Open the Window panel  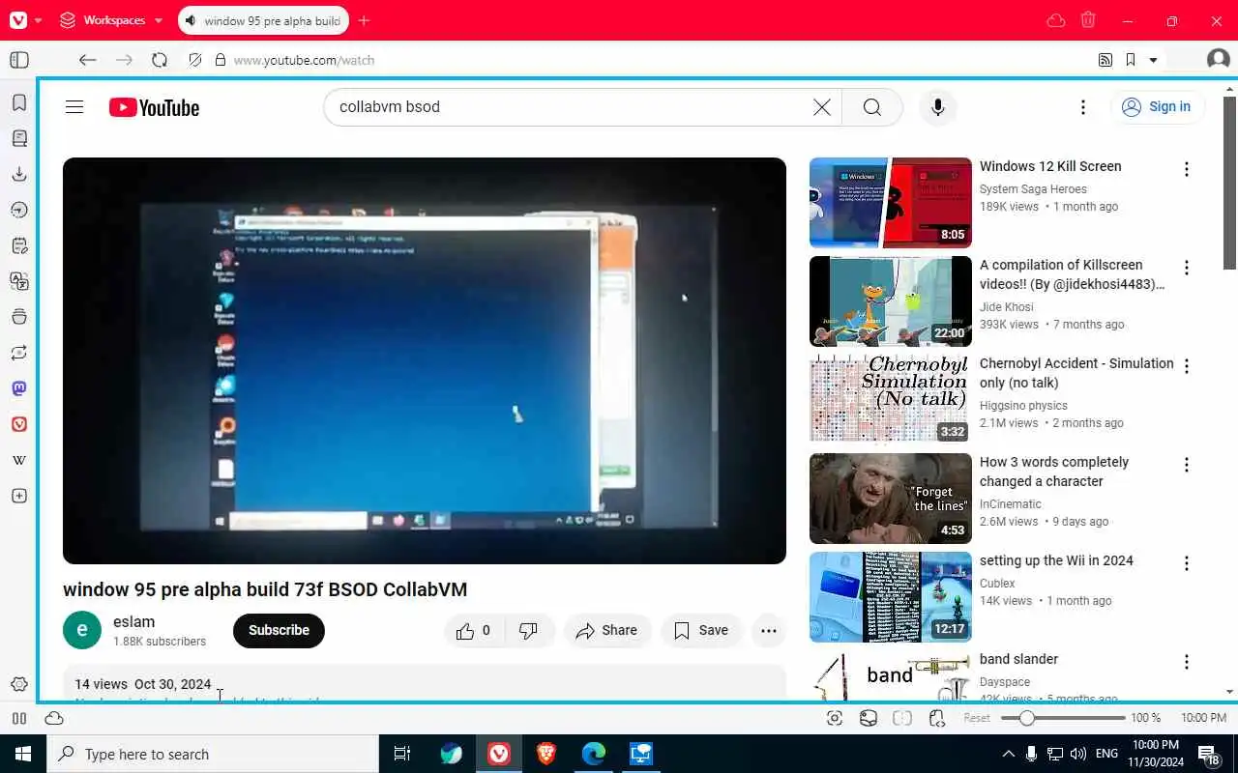point(18,317)
